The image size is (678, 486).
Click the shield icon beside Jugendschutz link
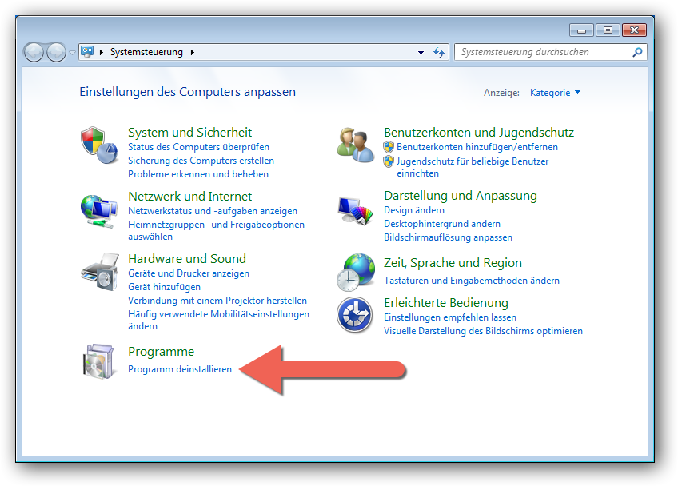[389, 161]
